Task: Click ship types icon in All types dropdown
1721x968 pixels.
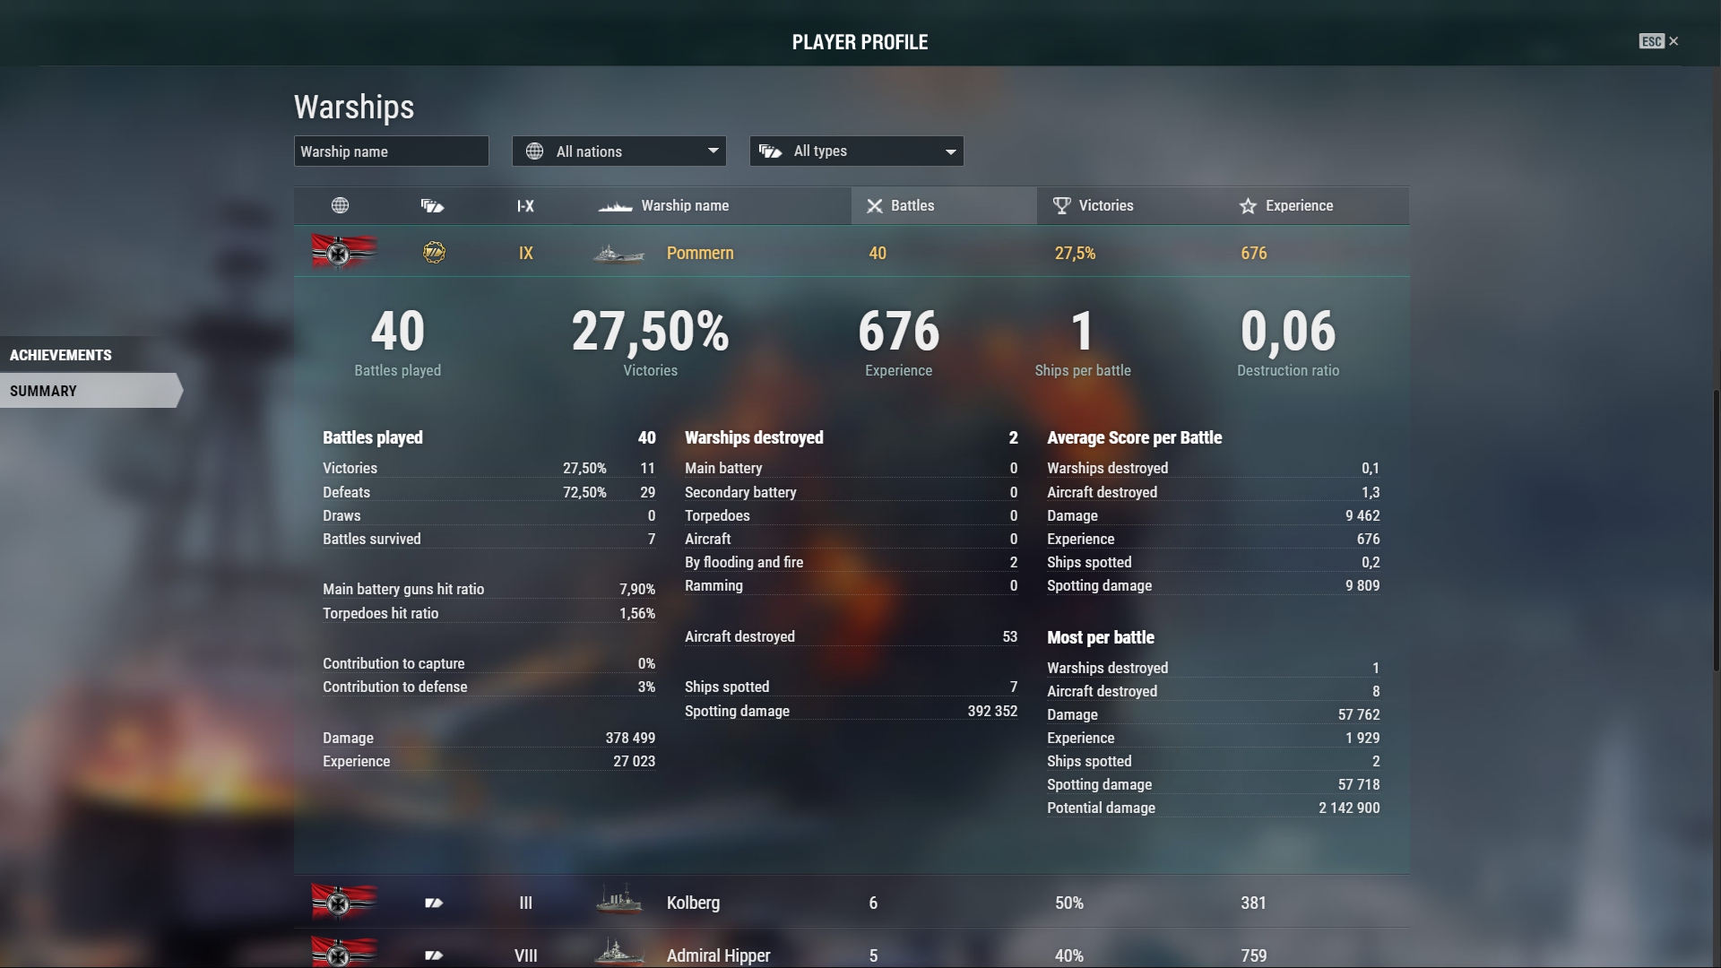Action: click(x=770, y=151)
